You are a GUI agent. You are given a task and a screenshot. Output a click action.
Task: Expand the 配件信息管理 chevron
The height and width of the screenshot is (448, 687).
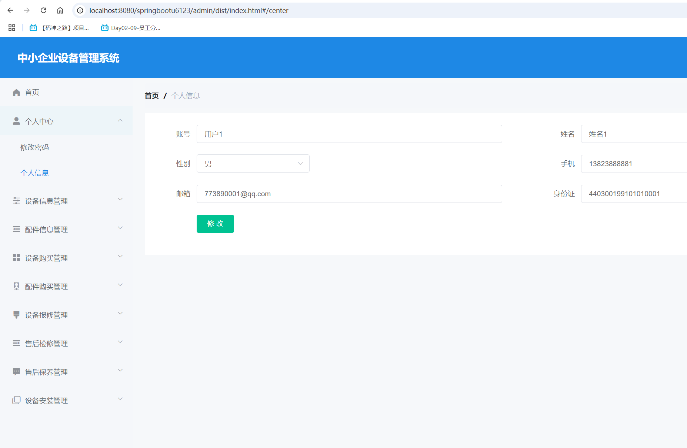point(120,228)
